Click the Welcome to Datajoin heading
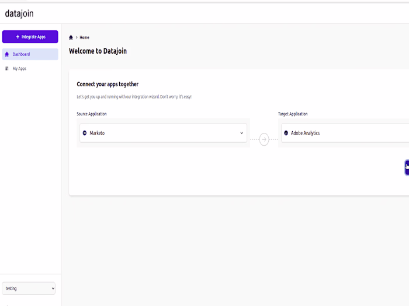The height and width of the screenshot is (306, 409). pos(98,51)
